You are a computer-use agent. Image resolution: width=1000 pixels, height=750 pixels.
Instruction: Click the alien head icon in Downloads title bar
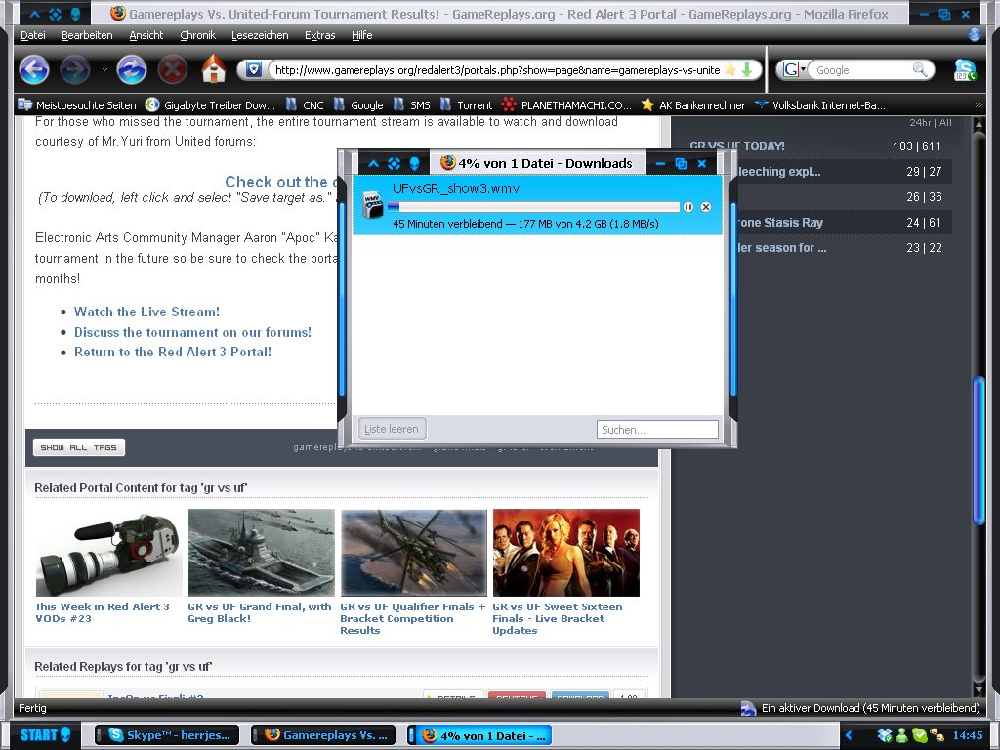click(x=414, y=163)
